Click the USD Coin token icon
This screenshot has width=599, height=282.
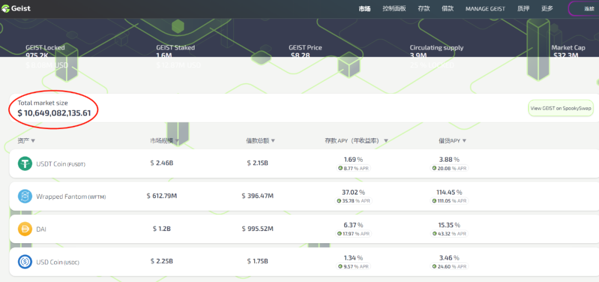pos(25,262)
